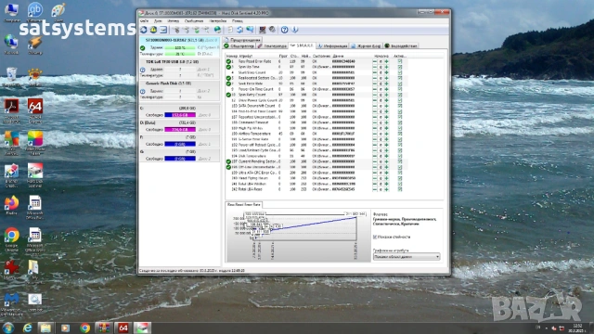The image size is (594, 334).
Task: Click the blue info icon after help
Action: [295, 30]
